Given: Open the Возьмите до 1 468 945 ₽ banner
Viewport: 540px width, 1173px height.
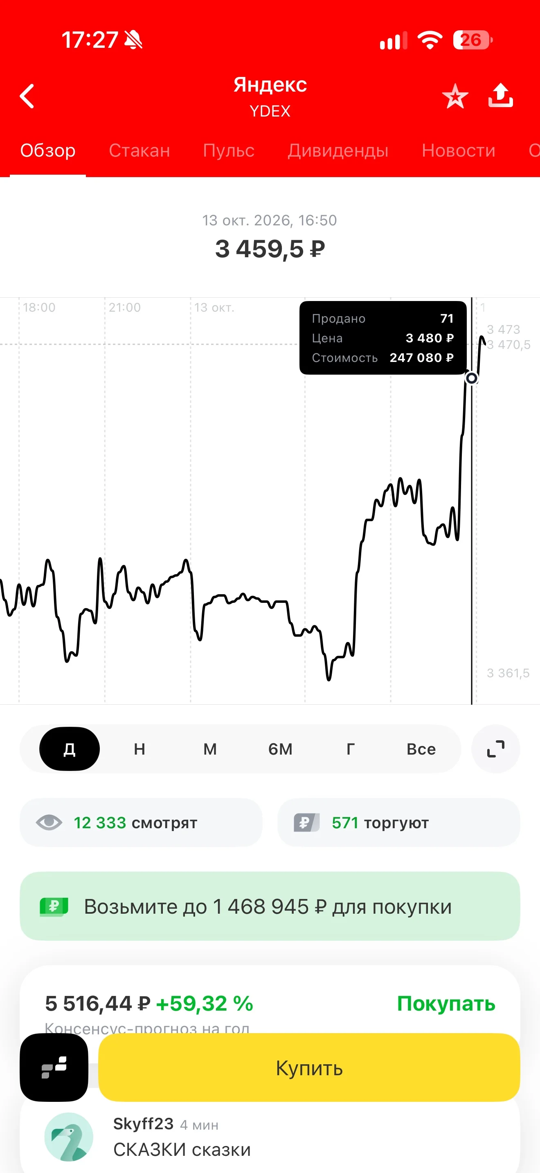Looking at the screenshot, I should (270, 906).
